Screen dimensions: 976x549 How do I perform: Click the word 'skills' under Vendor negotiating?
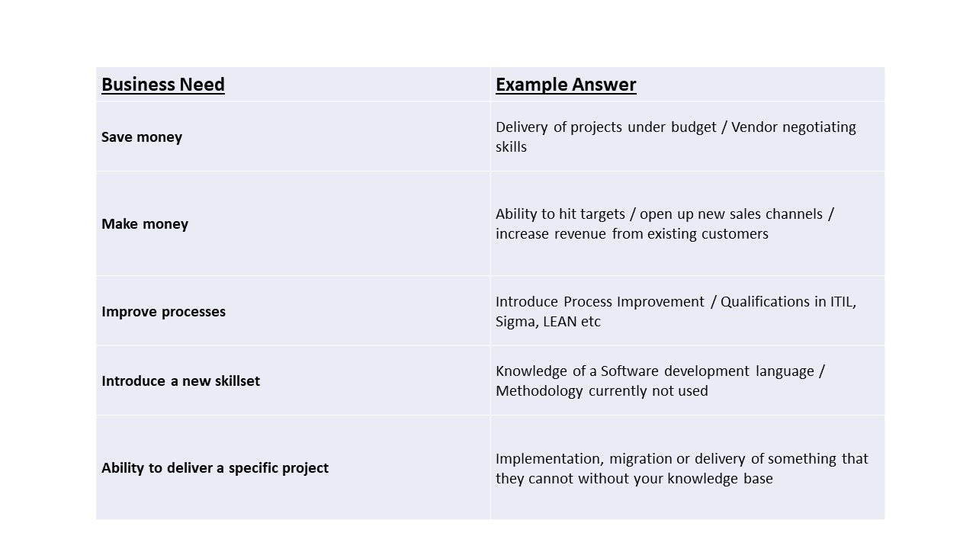(x=511, y=147)
